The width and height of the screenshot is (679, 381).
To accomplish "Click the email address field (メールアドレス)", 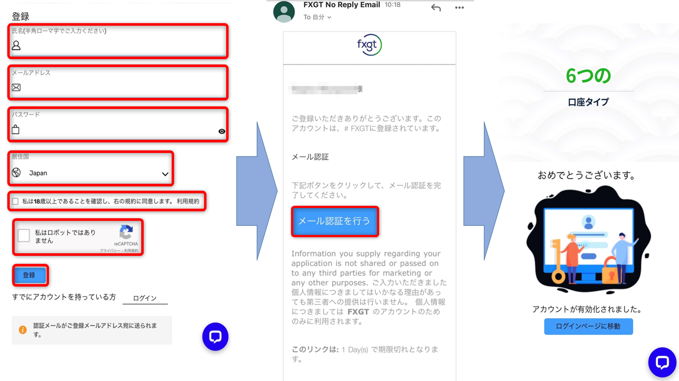I will click(118, 82).
